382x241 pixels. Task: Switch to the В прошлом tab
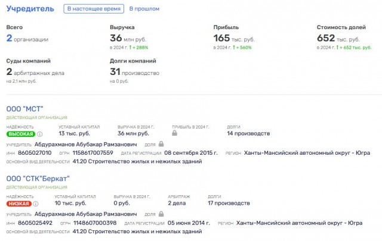[x=144, y=9]
